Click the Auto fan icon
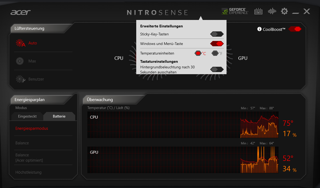This screenshot has width=320, height=188. [20, 43]
